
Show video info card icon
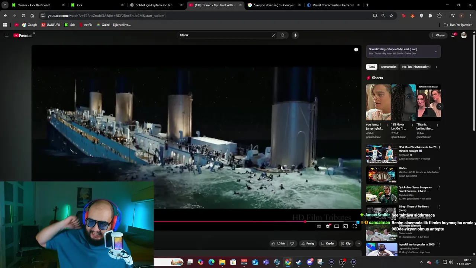click(x=356, y=50)
